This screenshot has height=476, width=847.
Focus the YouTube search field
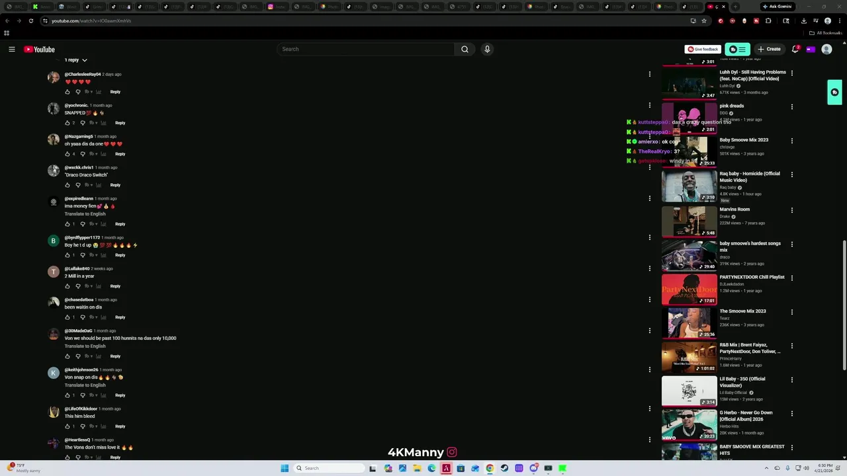tap(366, 49)
